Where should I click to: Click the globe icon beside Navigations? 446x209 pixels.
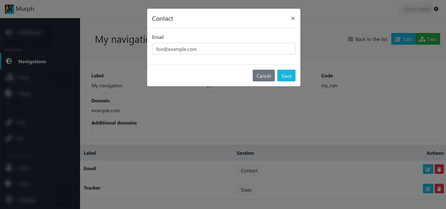coord(9,61)
